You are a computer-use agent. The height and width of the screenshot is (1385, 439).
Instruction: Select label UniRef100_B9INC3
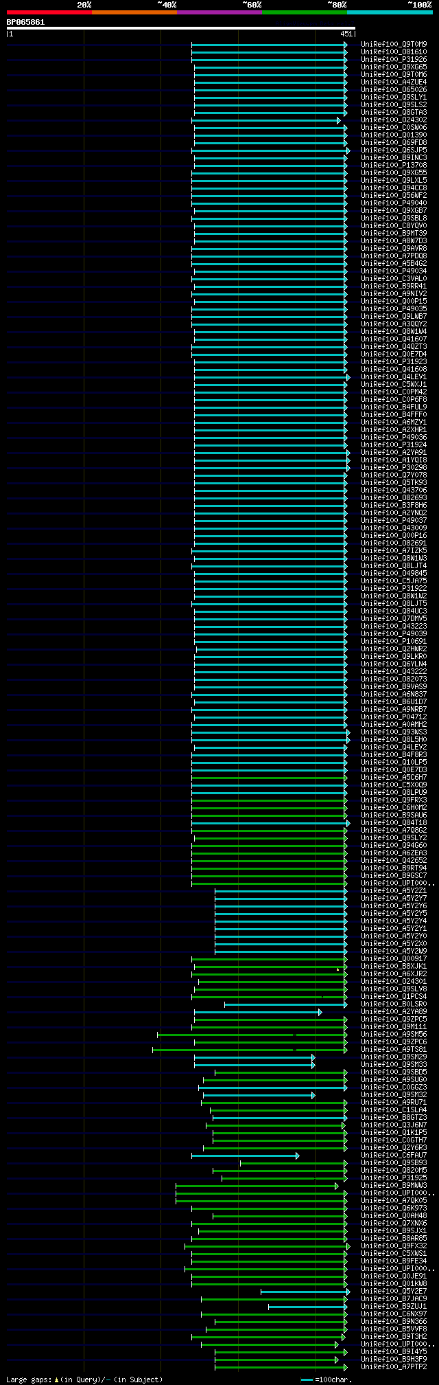point(394,158)
